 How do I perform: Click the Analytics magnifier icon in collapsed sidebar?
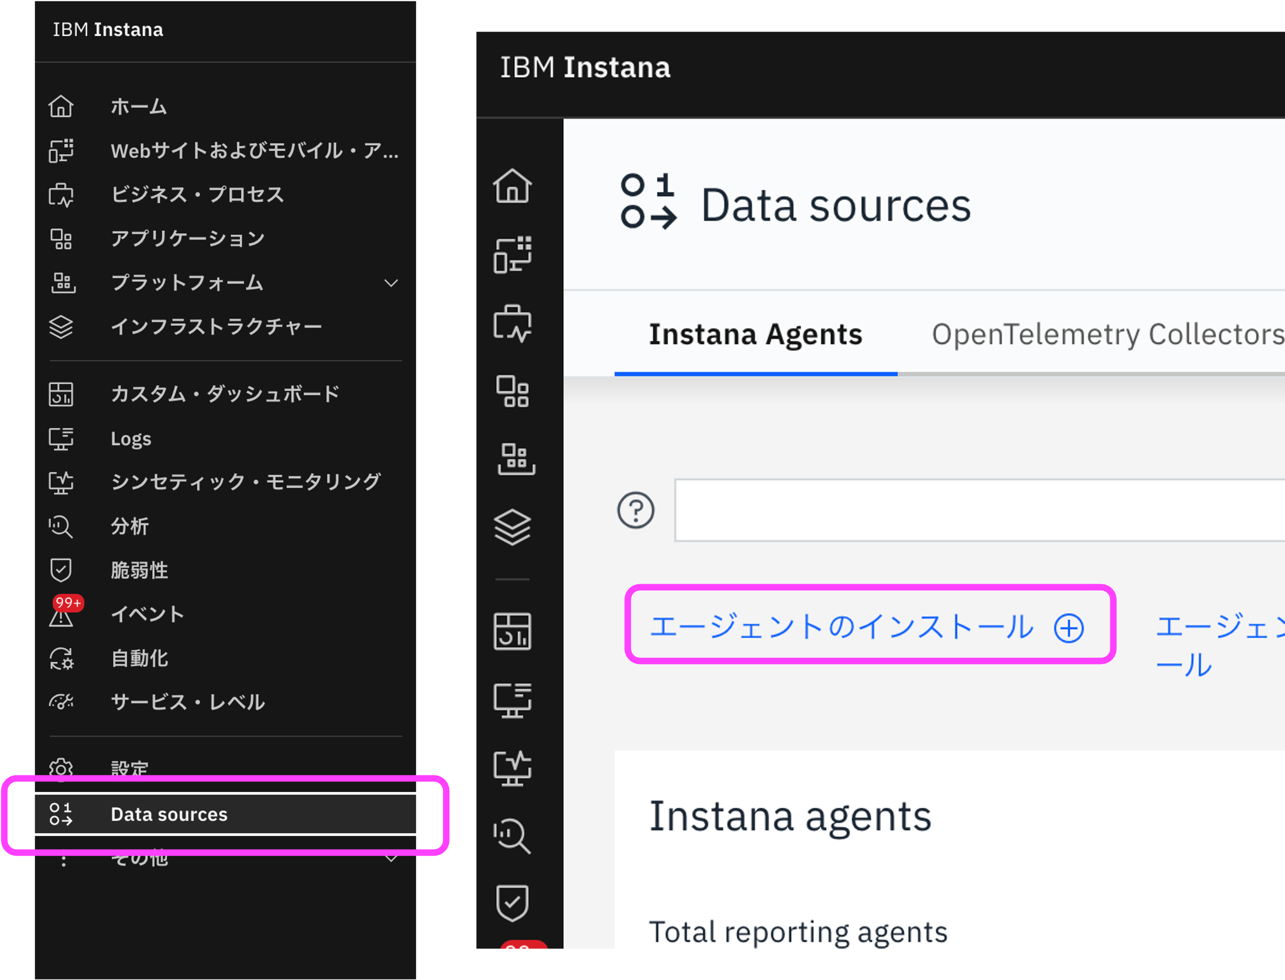point(512,836)
